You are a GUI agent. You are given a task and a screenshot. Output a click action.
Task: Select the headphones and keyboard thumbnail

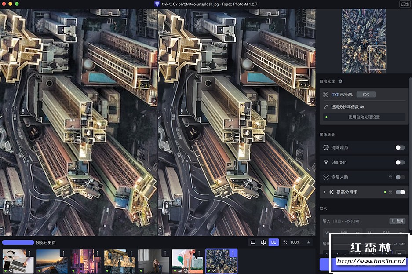[18, 261]
